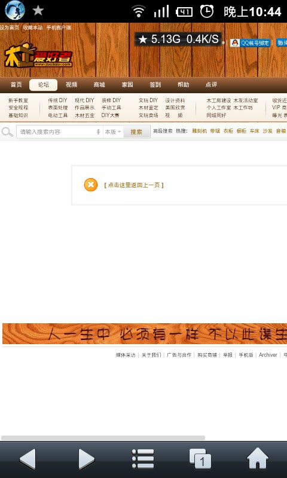This screenshot has height=478, width=287.
Task: Open the 视频 nav tab
Action: pyautogui.click(x=71, y=85)
